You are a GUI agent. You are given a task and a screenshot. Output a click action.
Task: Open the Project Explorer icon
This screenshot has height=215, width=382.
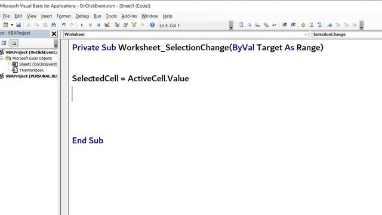tap(117, 25)
